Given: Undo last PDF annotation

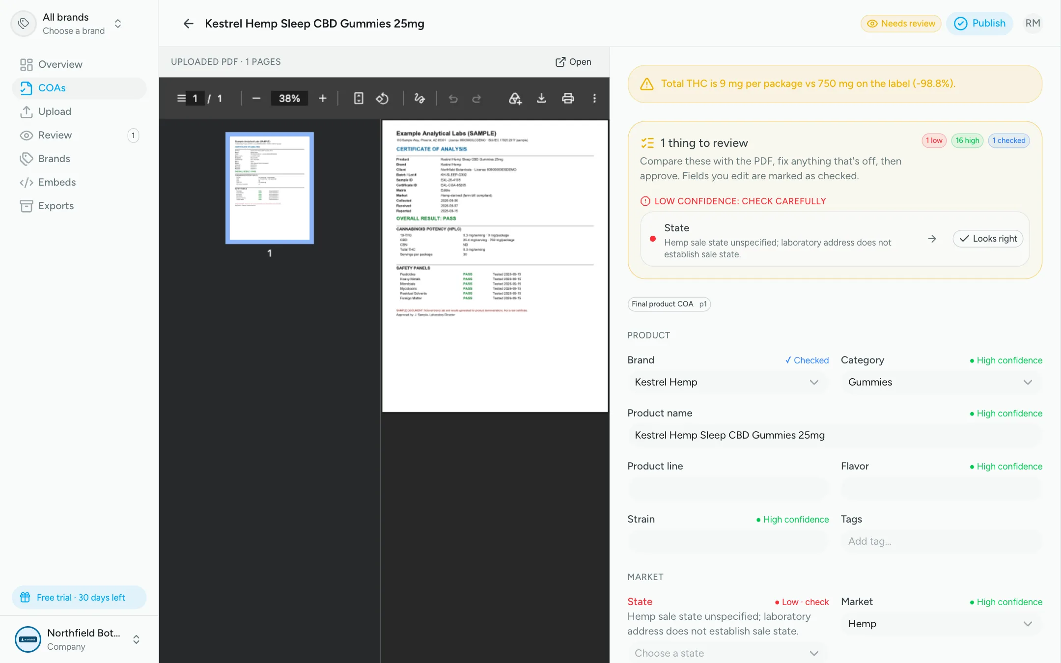Looking at the screenshot, I should [x=453, y=98].
